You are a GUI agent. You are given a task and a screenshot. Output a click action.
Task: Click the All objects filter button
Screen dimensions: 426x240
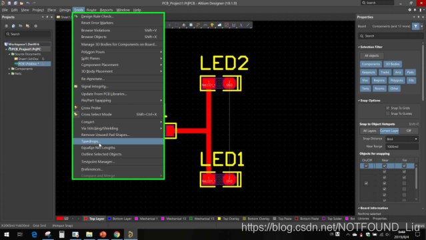371,56
